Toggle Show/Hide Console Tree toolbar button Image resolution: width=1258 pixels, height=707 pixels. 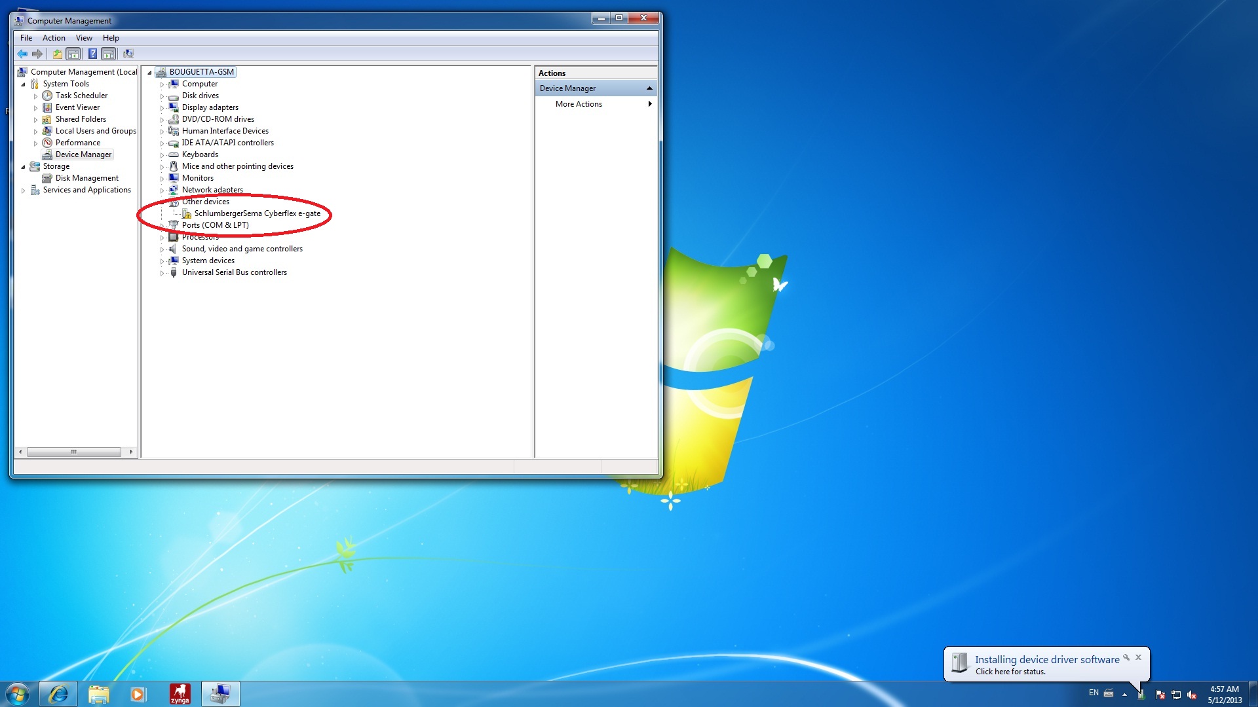pyautogui.click(x=73, y=54)
